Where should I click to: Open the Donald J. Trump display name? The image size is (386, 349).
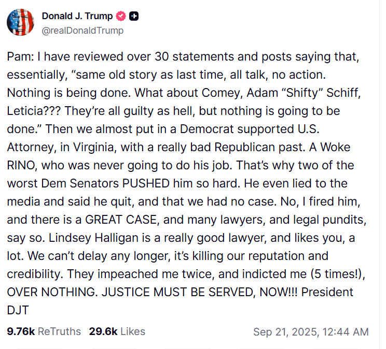click(77, 17)
